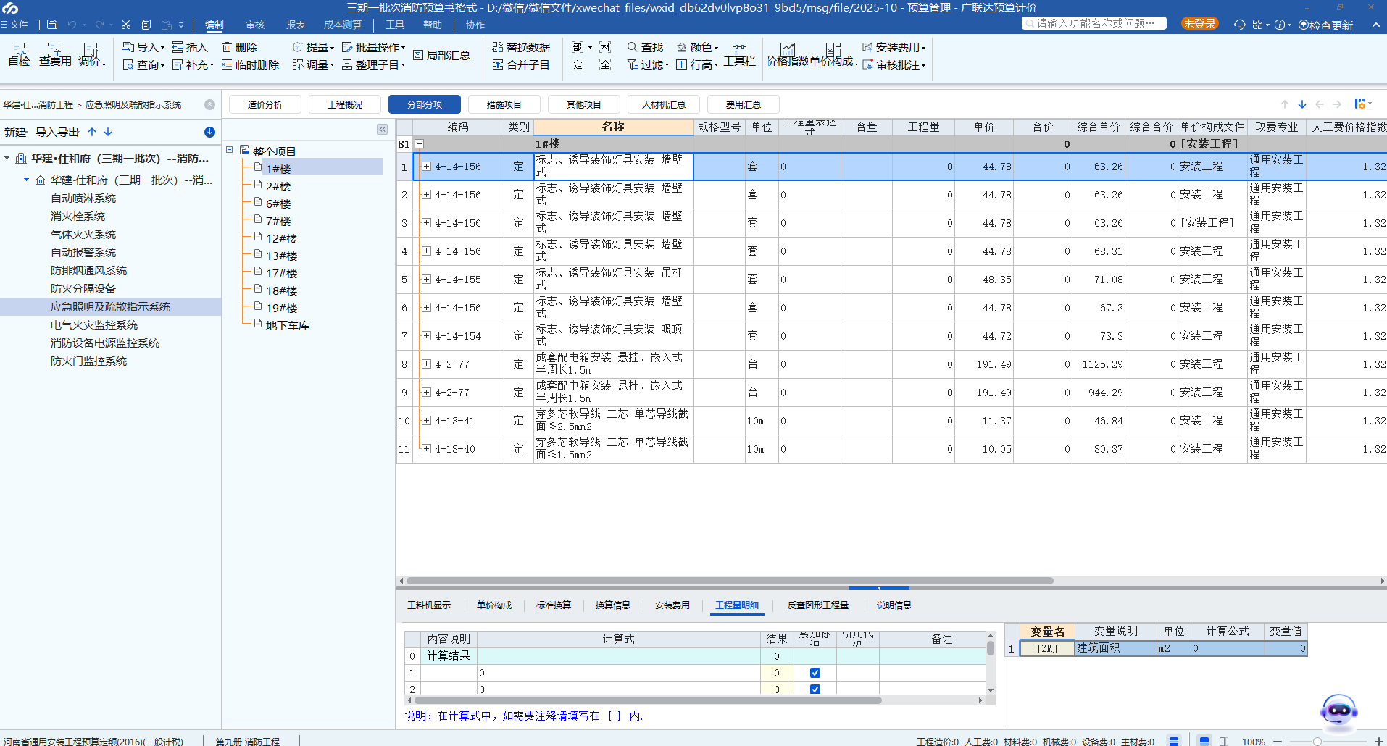This screenshot has width=1387, height=746.
Task: Click the 局部汇总 summary icon
Action: (x=442, y=54)
